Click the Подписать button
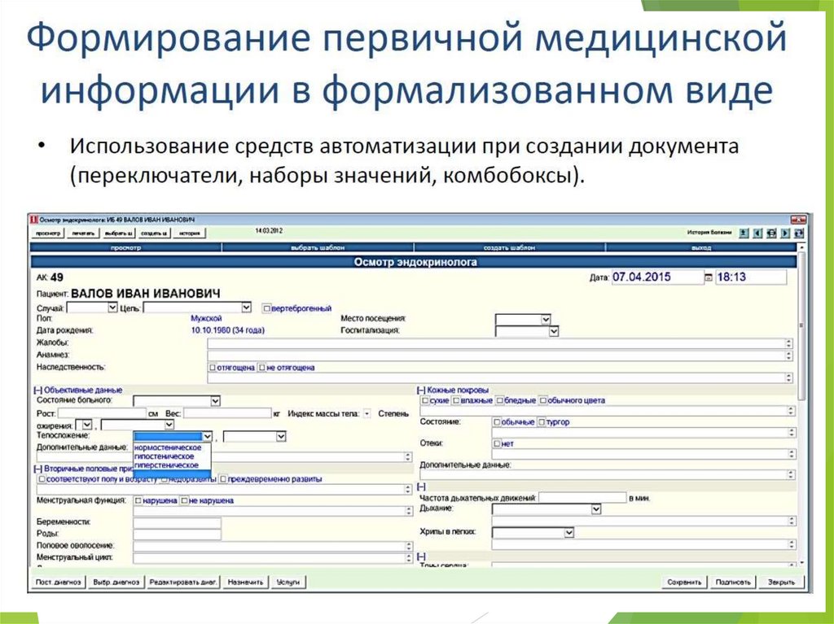 tap(733, 583)
